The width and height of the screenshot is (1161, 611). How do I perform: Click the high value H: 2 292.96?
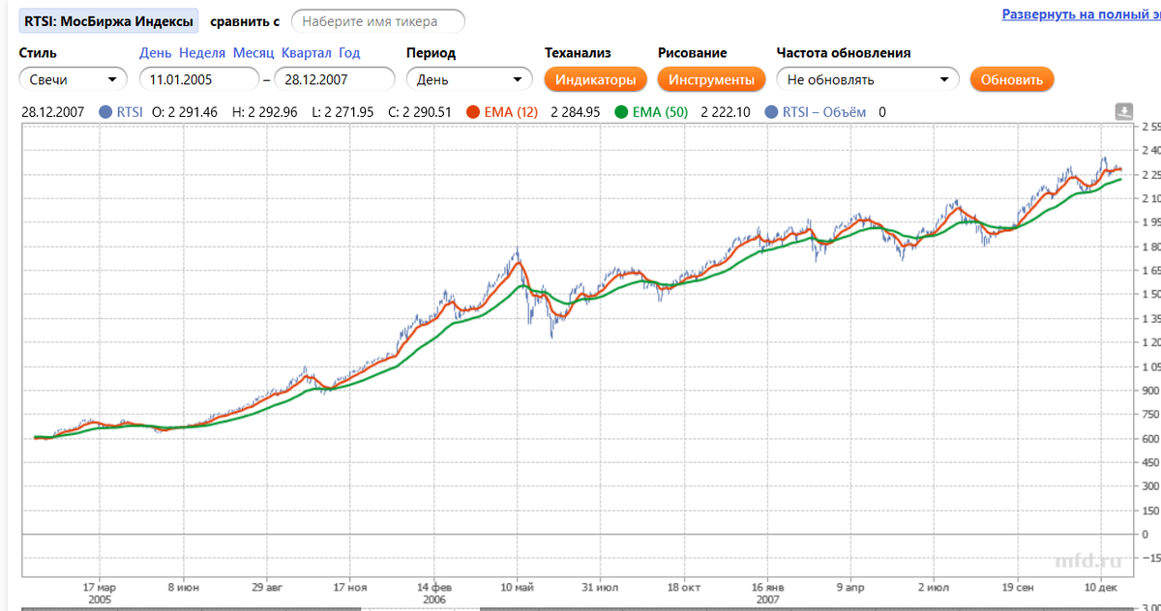pos(265,112)
